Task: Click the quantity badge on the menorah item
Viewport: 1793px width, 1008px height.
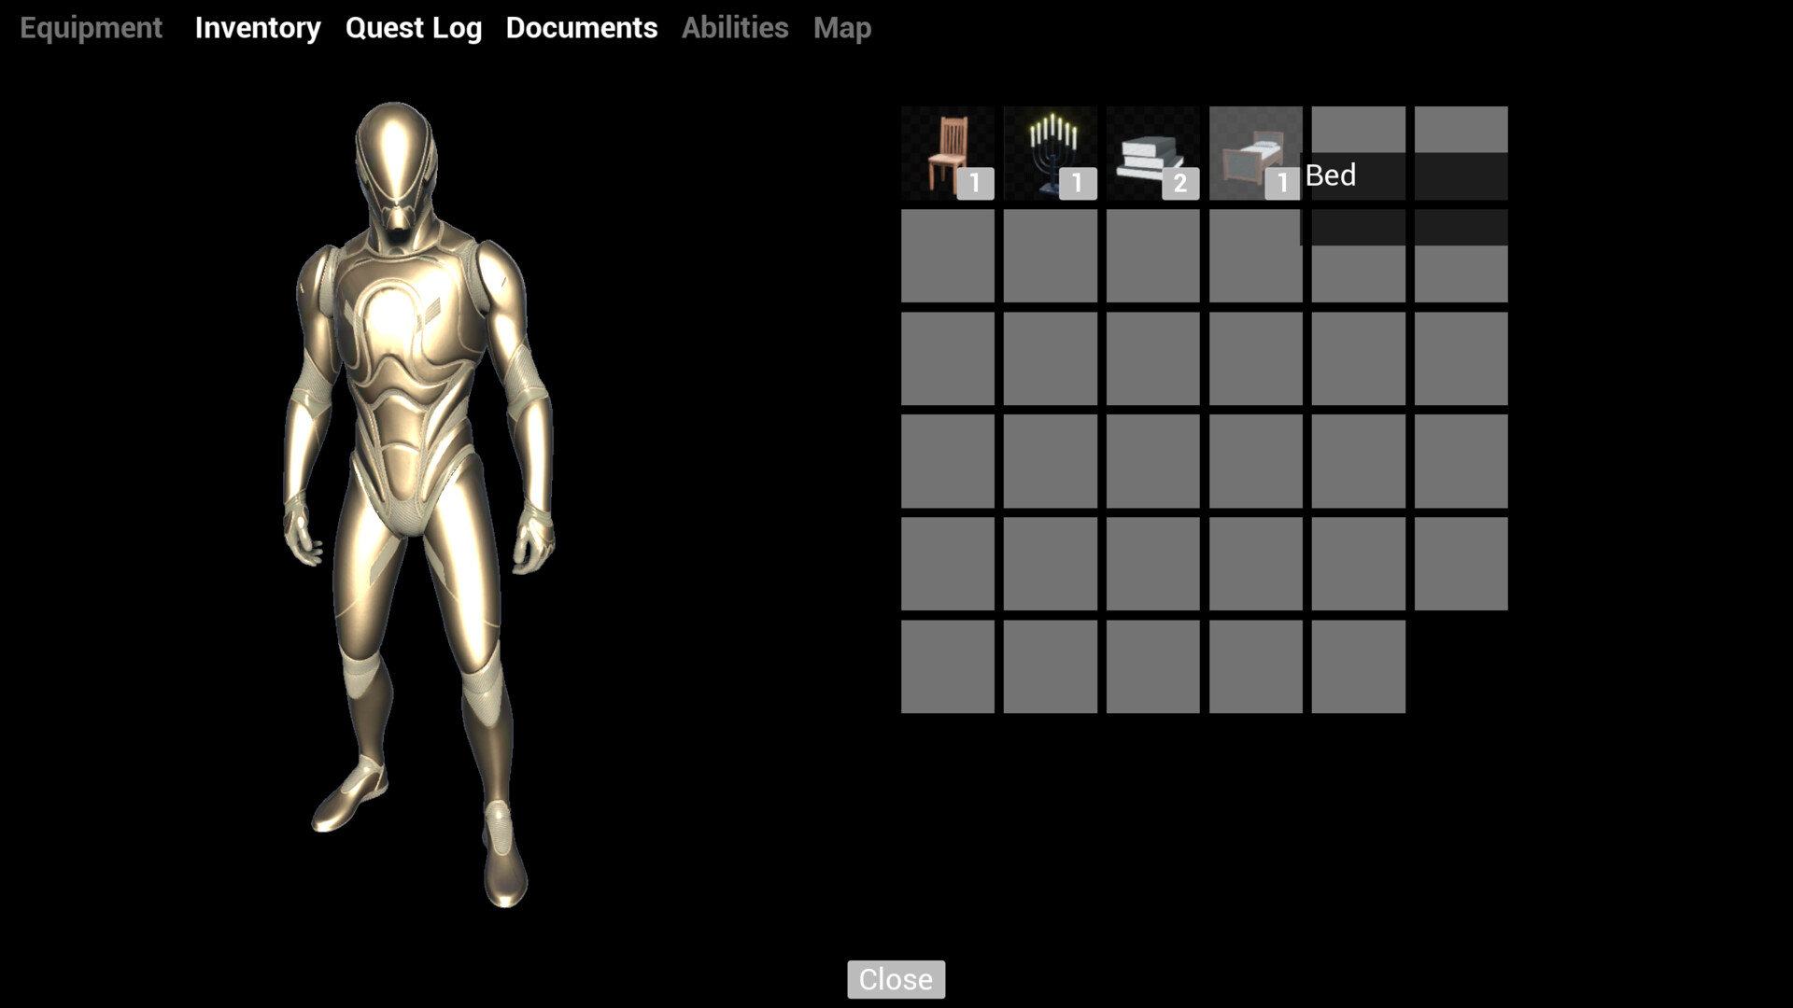Action: pos(1077,184)
